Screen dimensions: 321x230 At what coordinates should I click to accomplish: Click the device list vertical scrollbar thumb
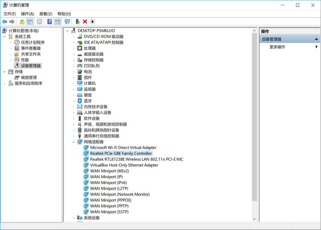[x=255, y=117]
